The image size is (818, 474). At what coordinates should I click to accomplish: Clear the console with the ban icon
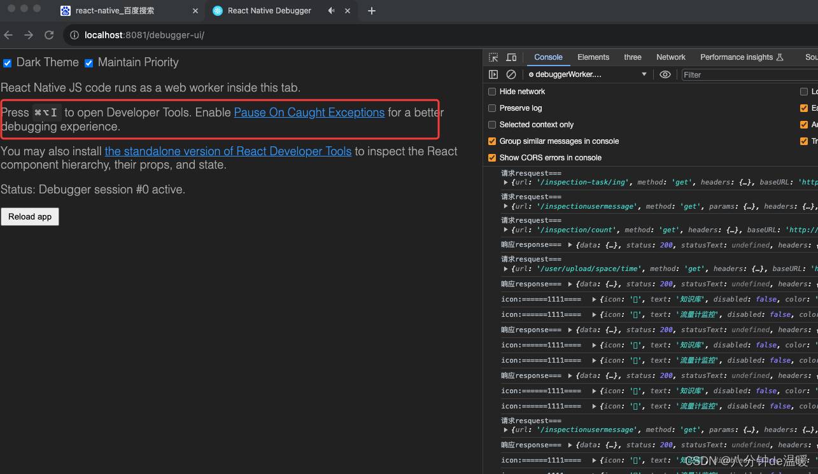(x=511, y=74)
